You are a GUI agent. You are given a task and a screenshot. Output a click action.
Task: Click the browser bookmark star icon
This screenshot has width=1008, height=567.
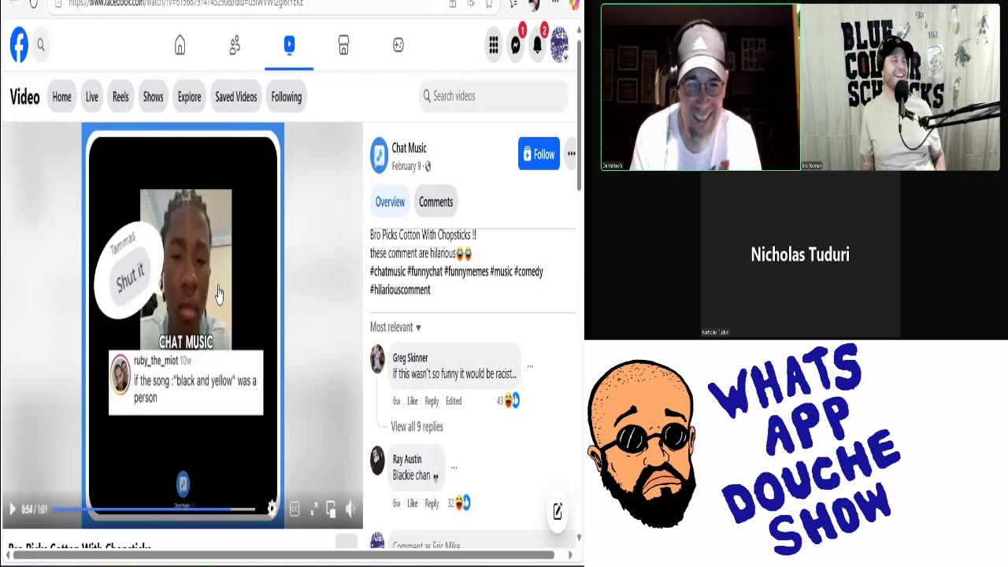[489, 4]
